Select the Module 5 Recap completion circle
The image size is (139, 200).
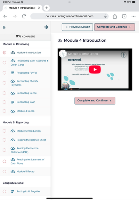(x=5, y=172)
